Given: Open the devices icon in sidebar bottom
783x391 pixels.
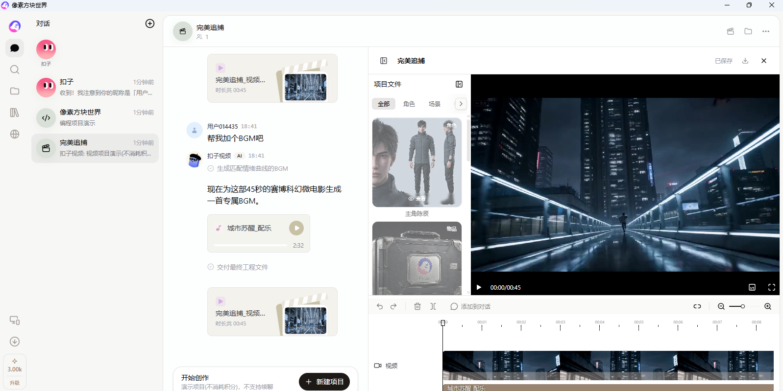Looking at the screenshot, I should [15, 320].
